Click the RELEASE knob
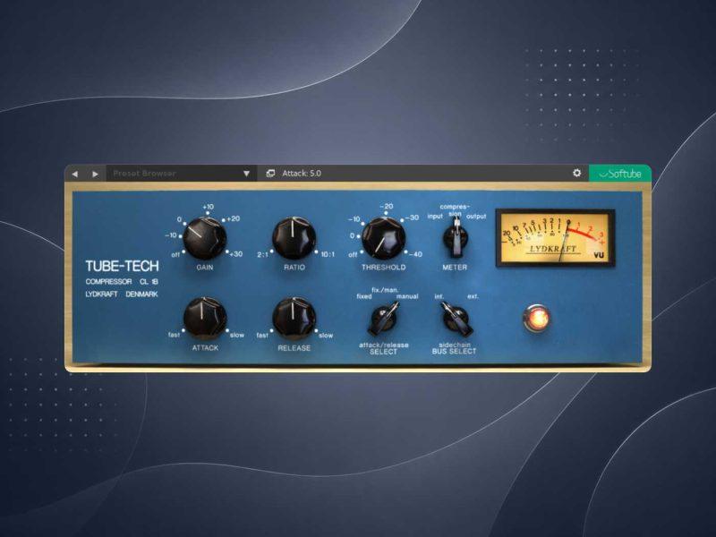 point(294,319)
